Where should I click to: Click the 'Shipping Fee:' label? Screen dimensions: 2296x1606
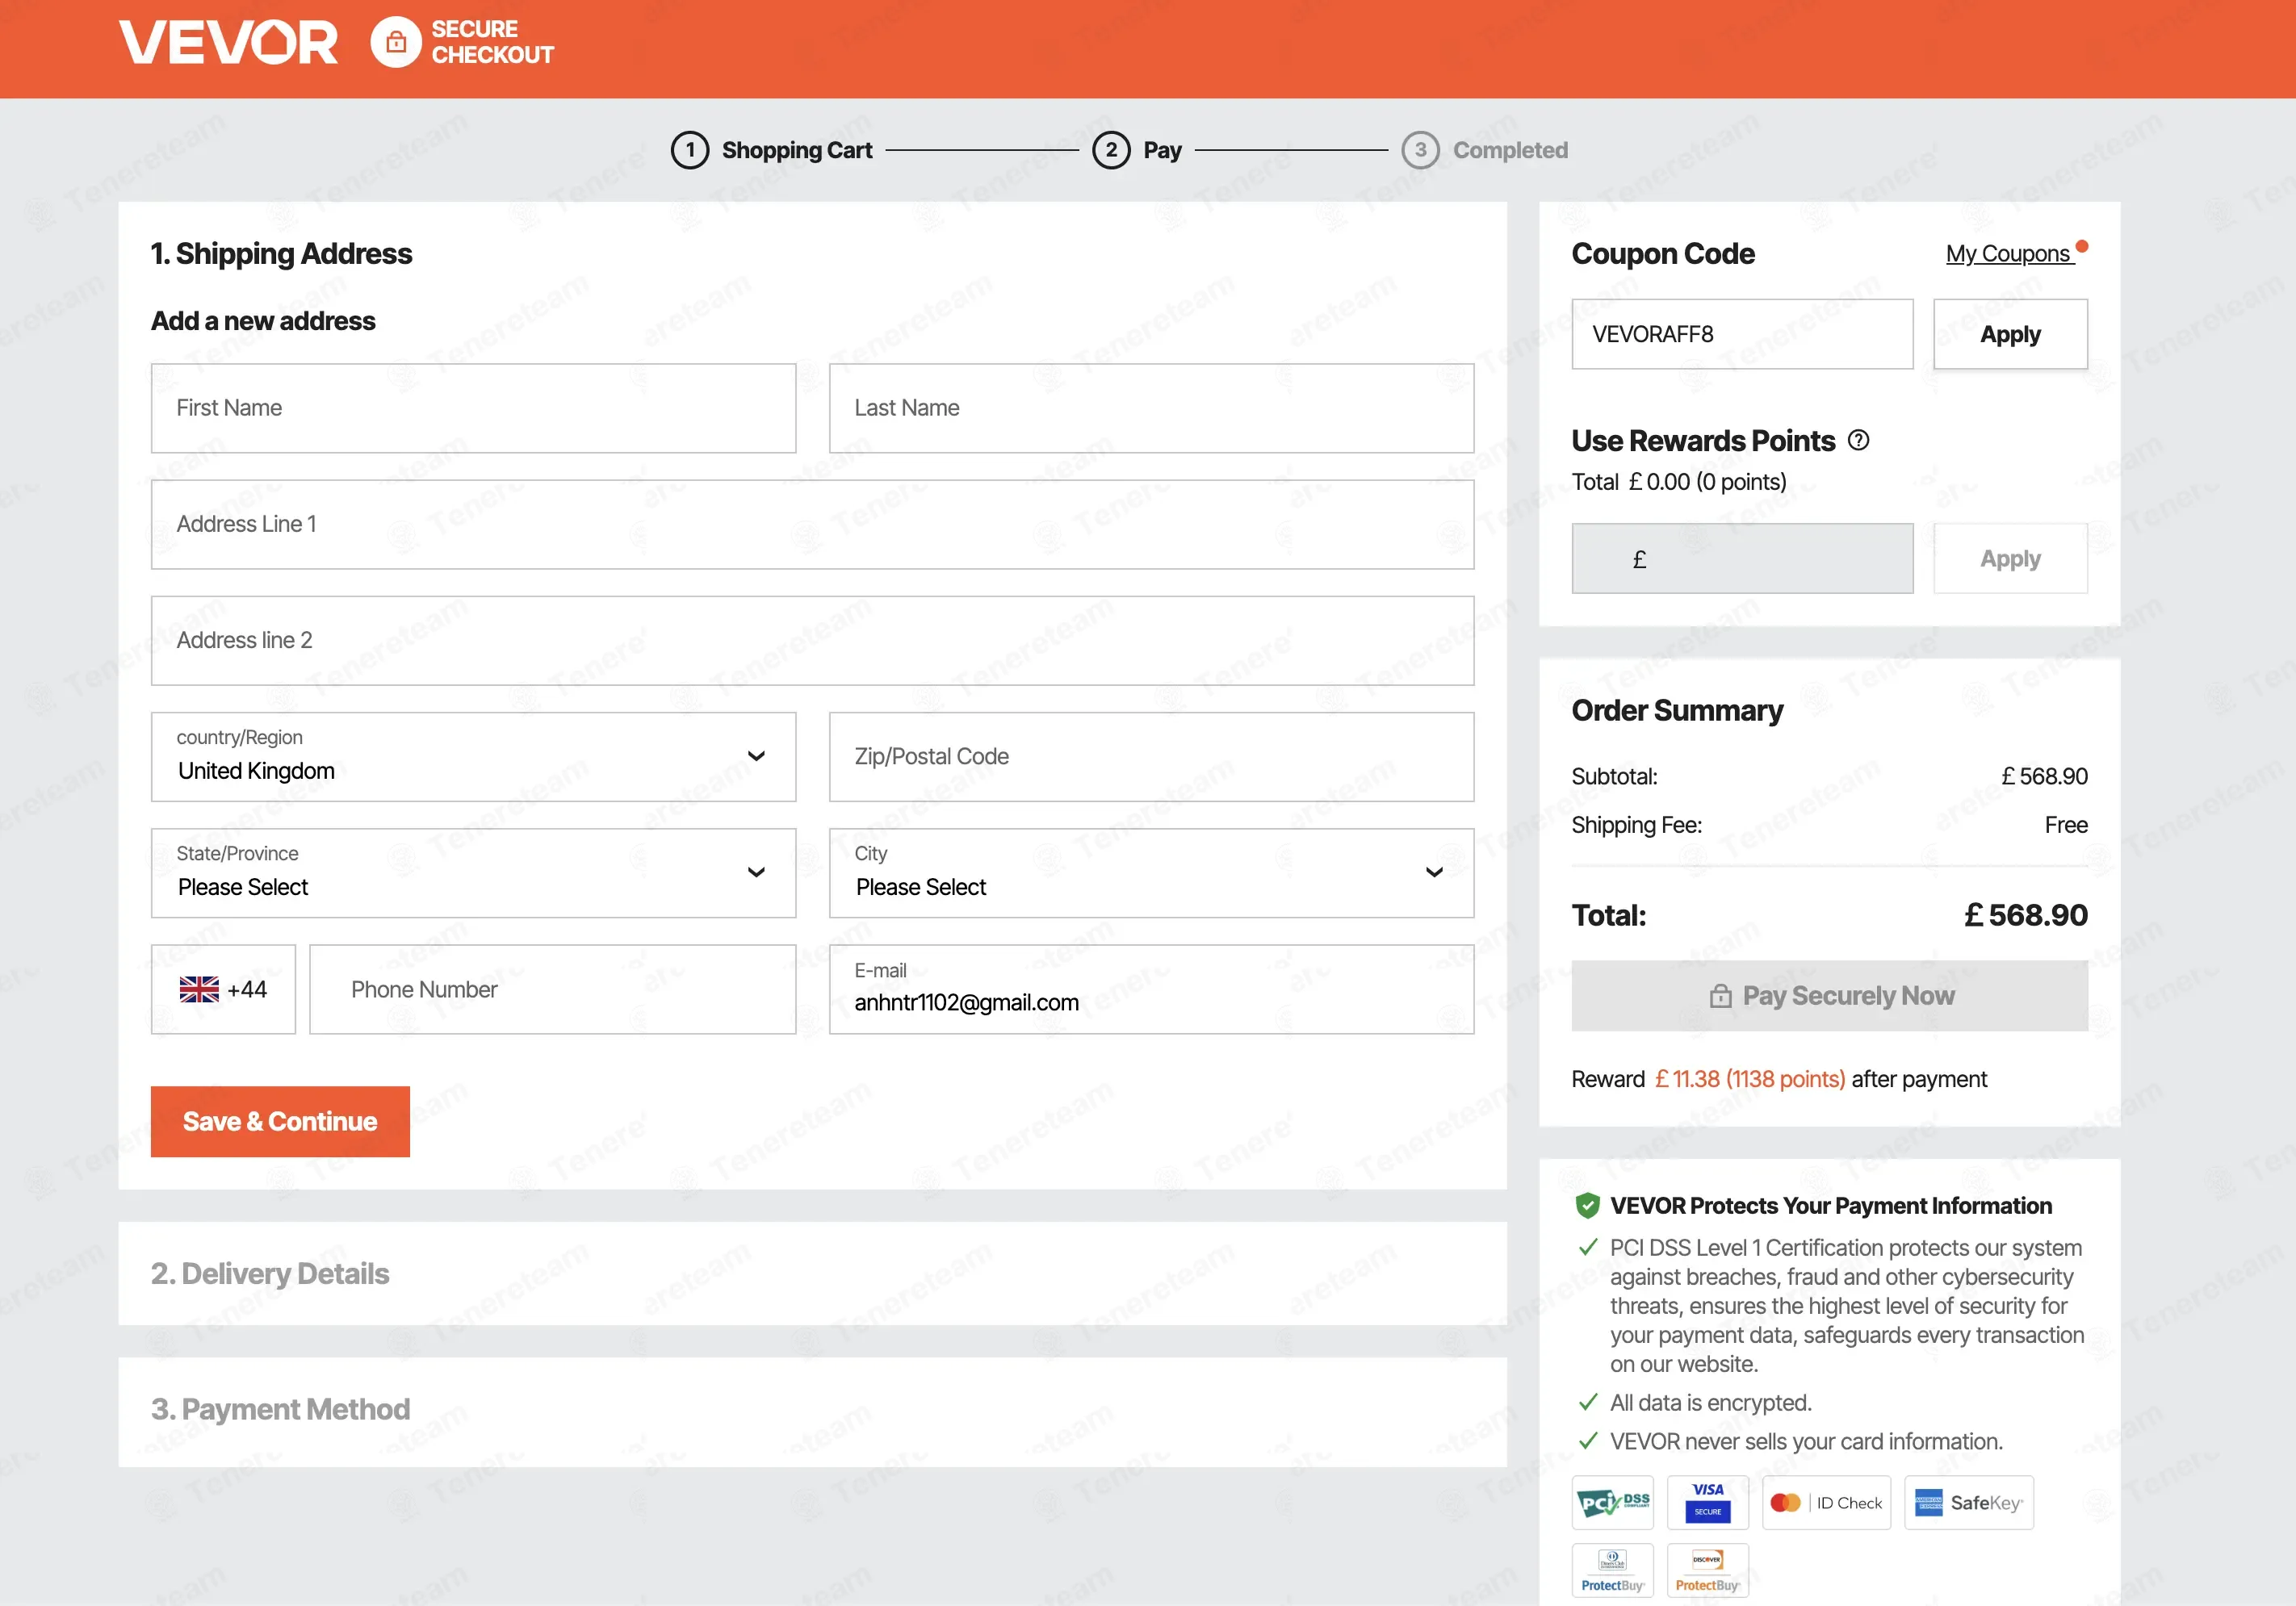tap(1636, 825)
